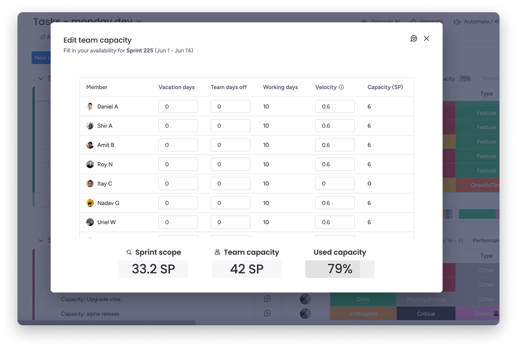Select checkbox for Capacity: alpha release task
Image resolution: width=517 pixels, height=348 pixels.
[x=41, y=314]
